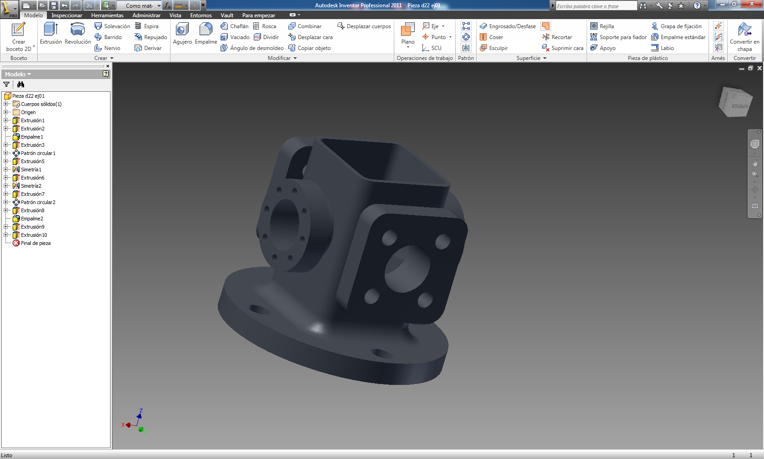
Task: Select the Recortar trim surface tool
Action: point(557,37)
